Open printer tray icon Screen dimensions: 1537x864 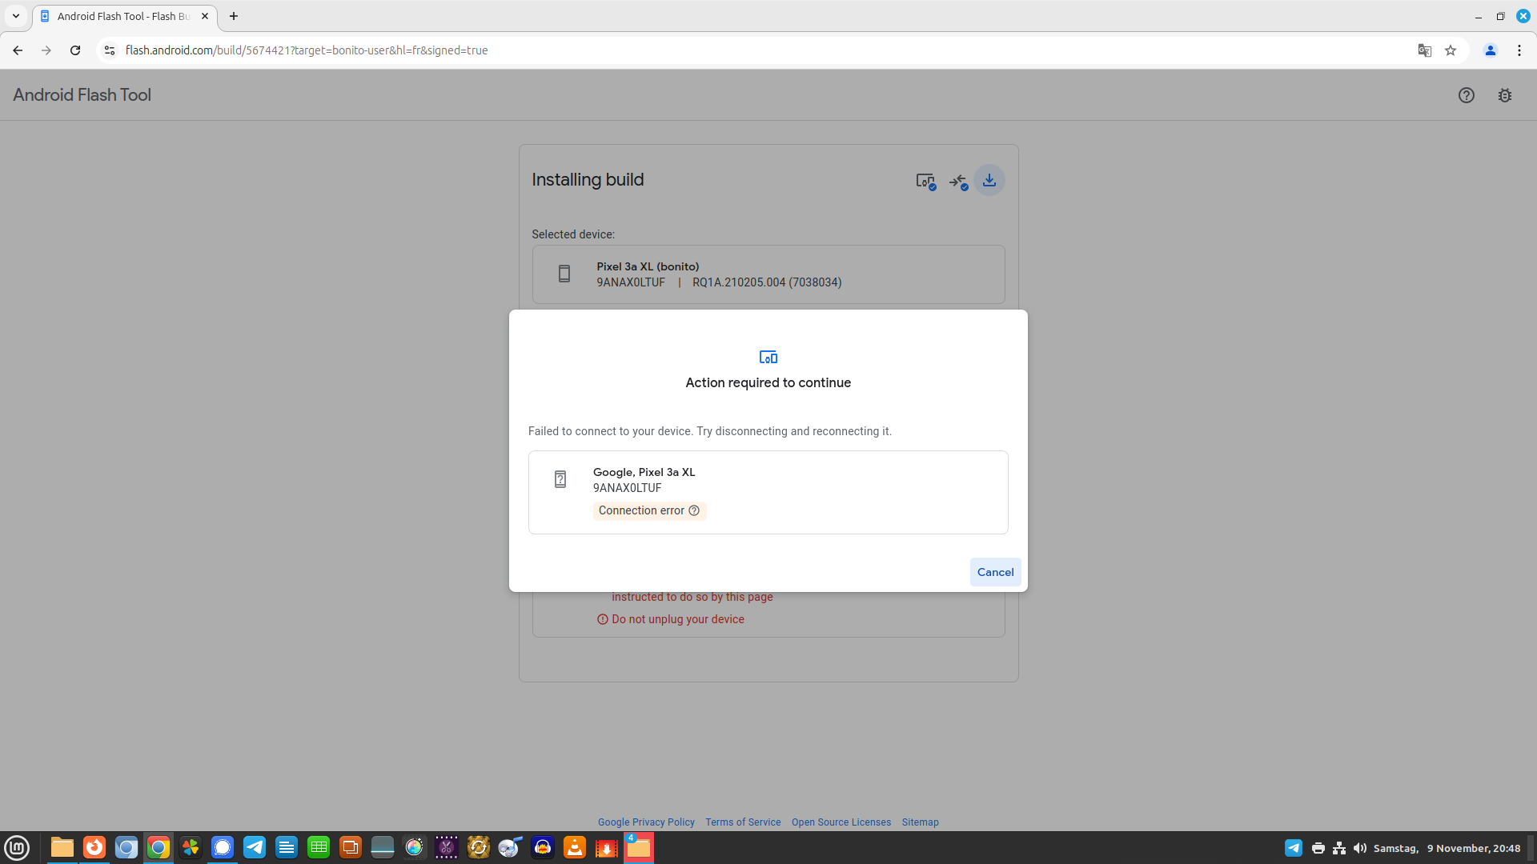click(1318, 848)
